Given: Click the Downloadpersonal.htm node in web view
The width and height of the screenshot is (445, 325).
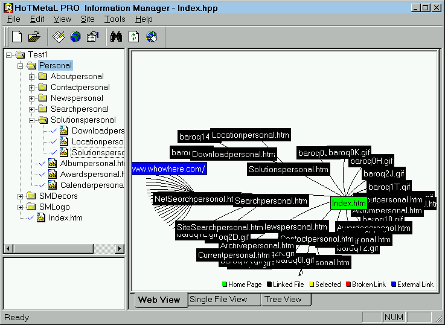Looking at the screenshot, I should (234, 155).
